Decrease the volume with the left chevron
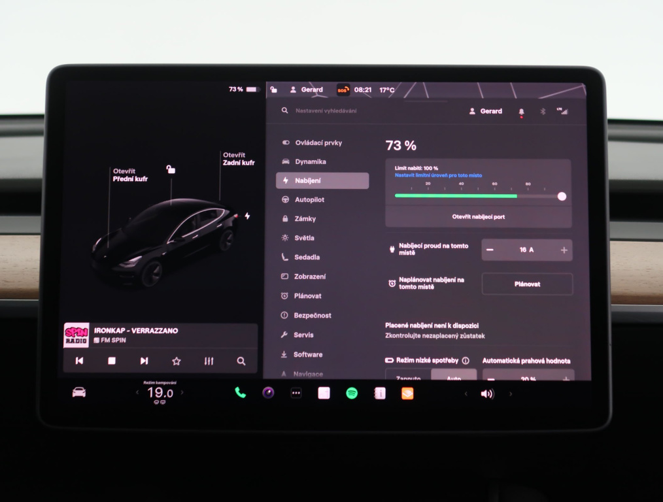The image size is (663, 502). coord(466,394)
